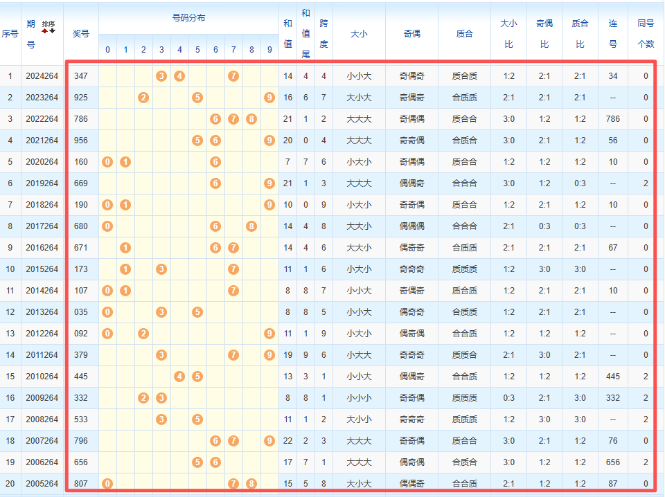Click ball 4 in the 2010264 row
This screenshot has width=665, height=497.
[179, 377]
